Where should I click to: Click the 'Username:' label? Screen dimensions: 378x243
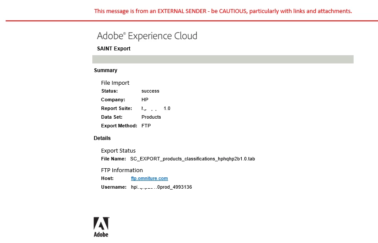114,187
